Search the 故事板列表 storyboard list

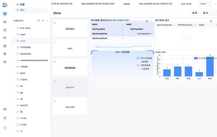tap(38, 21)
